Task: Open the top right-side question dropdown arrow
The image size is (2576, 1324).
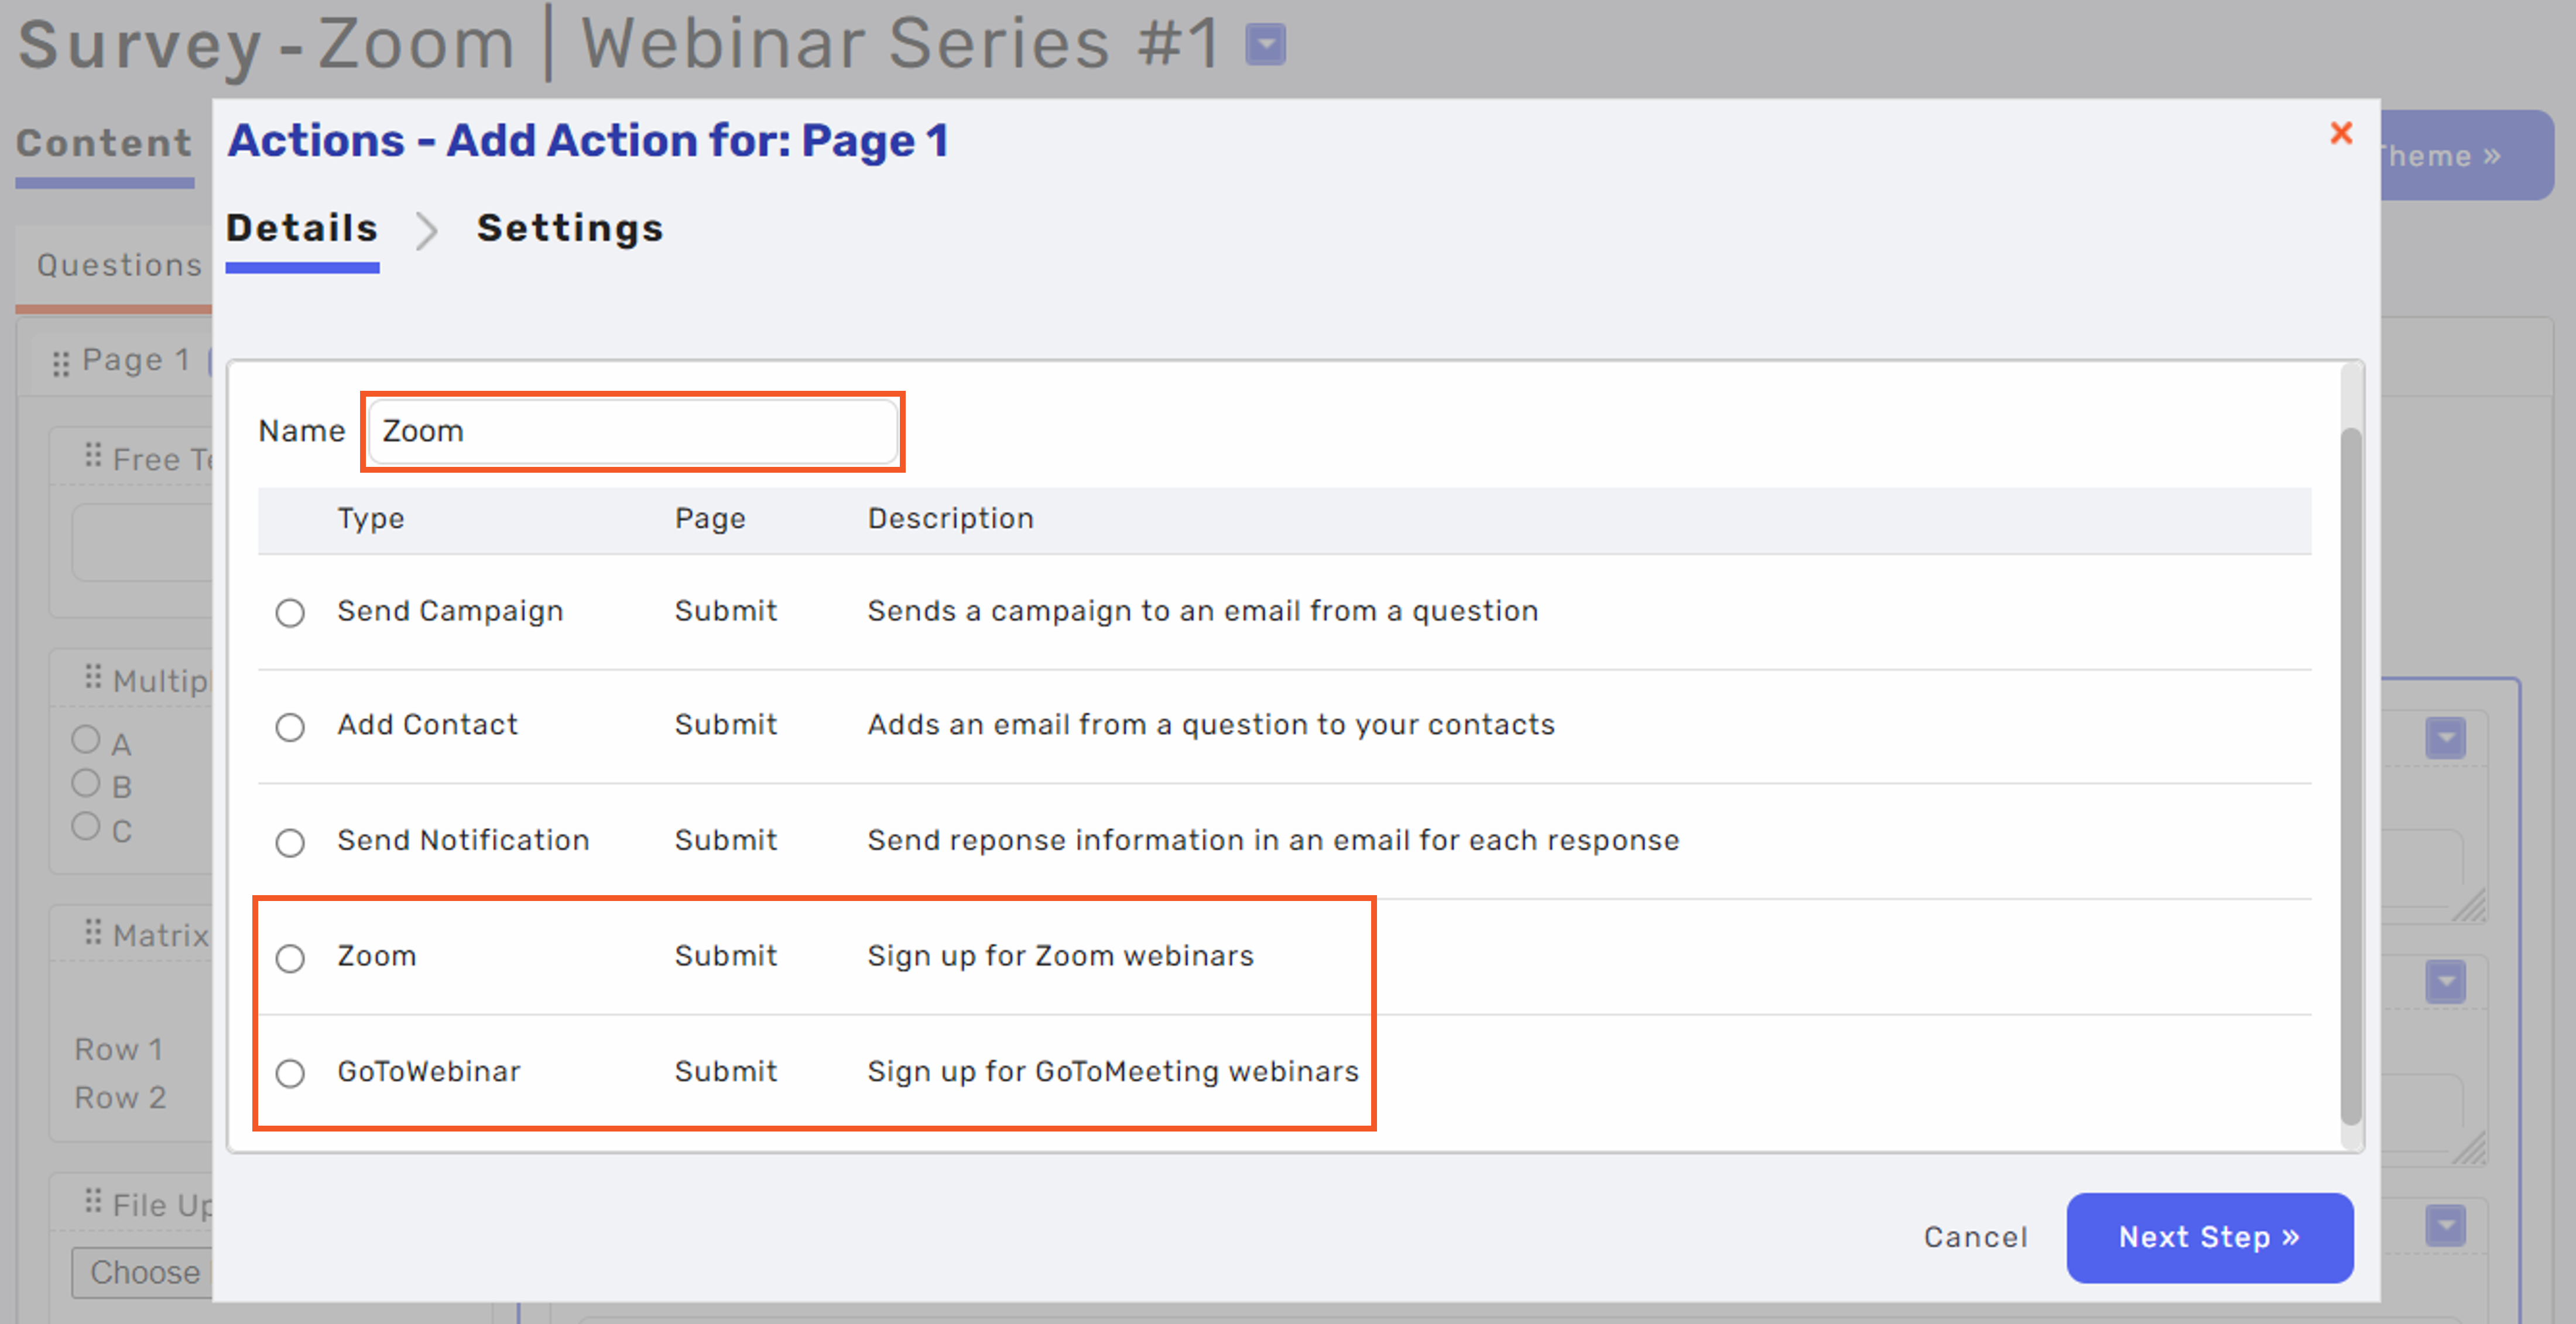Action: pos(2445,738)
